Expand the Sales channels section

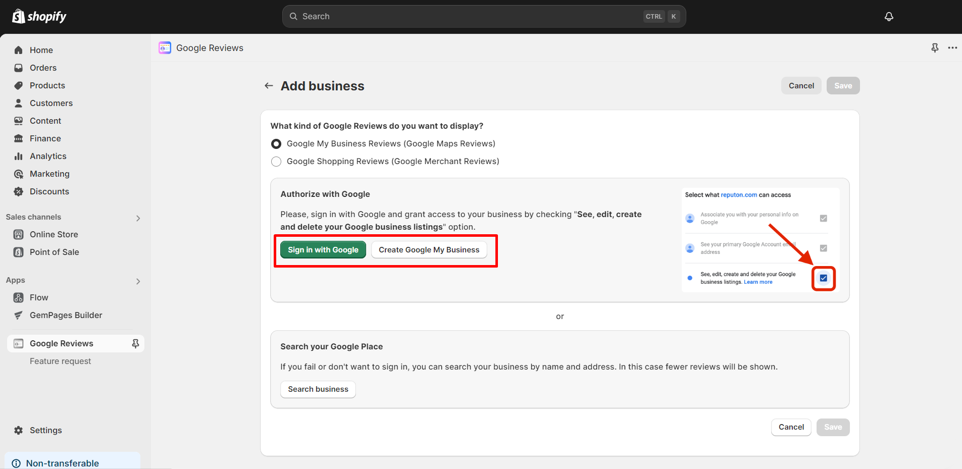[138, 218]
